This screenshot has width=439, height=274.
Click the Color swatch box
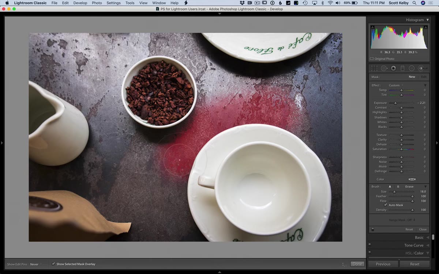[412, 179]
